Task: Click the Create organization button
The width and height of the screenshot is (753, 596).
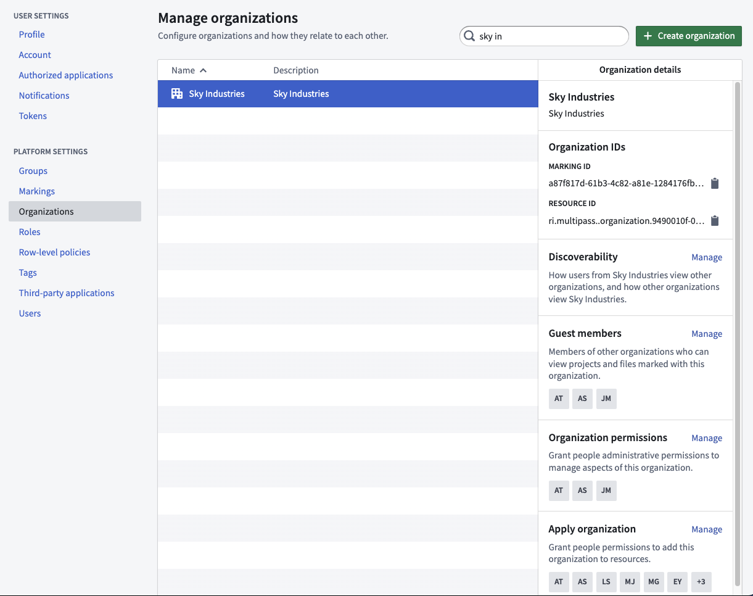Action: [x=688, y=36]
